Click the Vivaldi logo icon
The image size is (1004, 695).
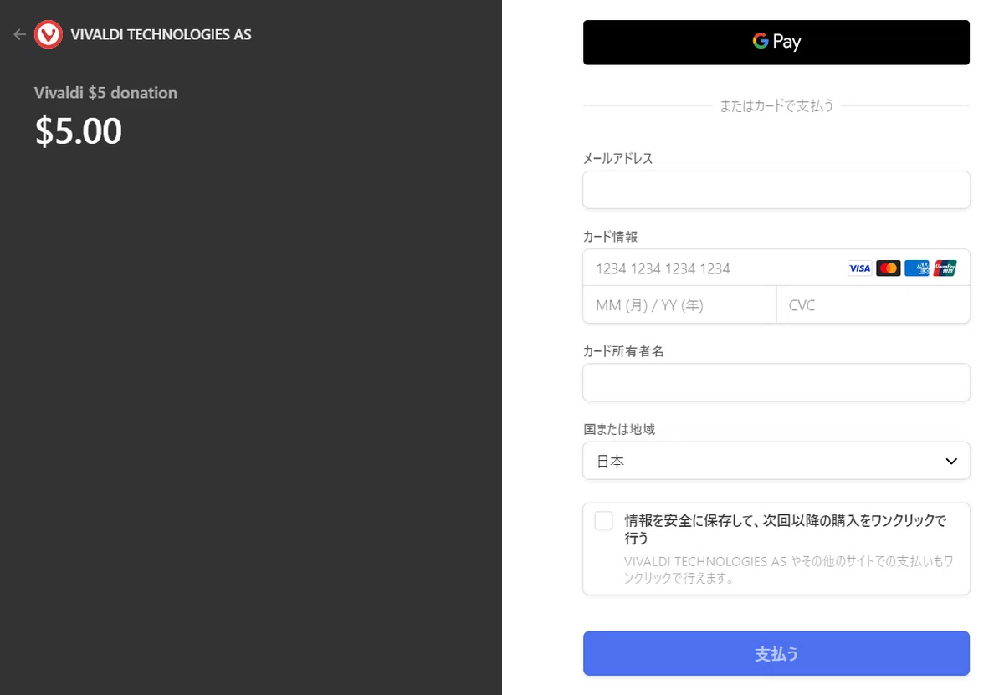[x=49, y=34]
